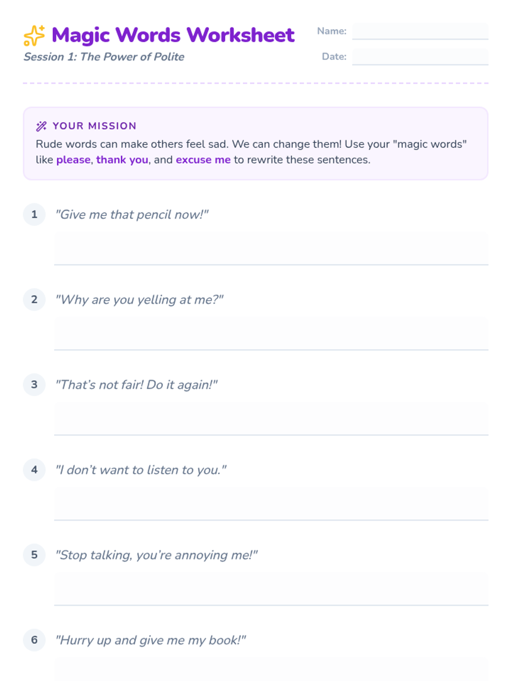Click the Name input field
This screenshot has height=681, width=511.
pyautogui.click(x=420, y=31)
